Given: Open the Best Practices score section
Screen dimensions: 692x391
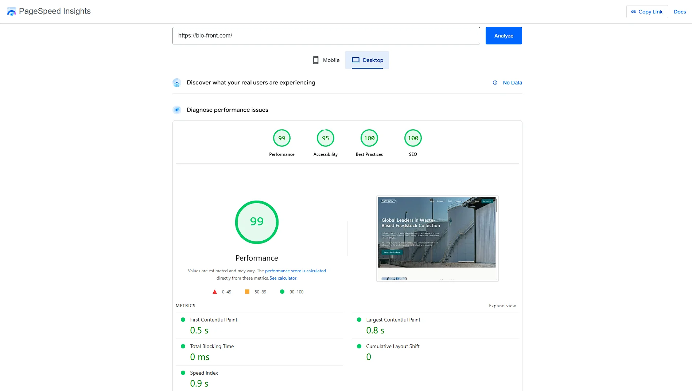Looking at the screenshot, I should [x=369, y=138].
